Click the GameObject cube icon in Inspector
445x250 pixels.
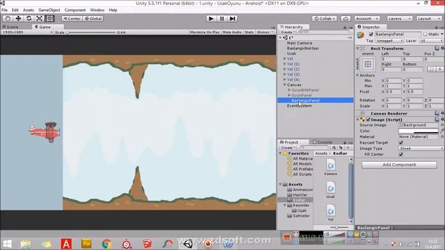(x=360, y=35)
